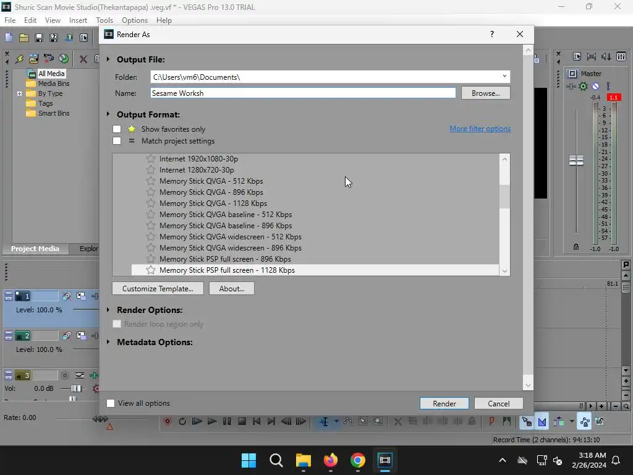Click the Record button in transport bar
Image resolution: width=633 pixels, height=475 pixels.
[x=167, y=422]
